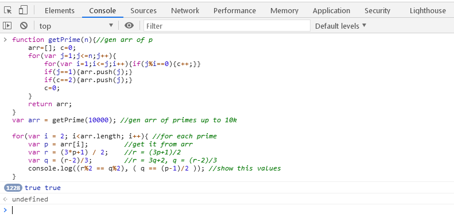454x221 pixels.
Task: Create live expression with eye icon
Action: [x=129, y=25]
